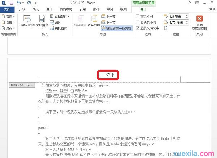Open the 文件 tab
The width and height of the screenshot is (217, 158).
point(7,9)
